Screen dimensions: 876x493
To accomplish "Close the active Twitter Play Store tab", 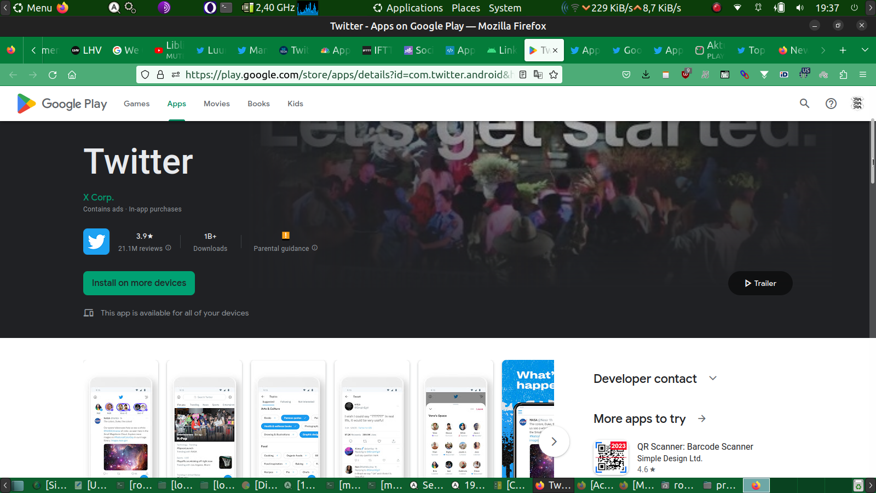I will (555, 50).
